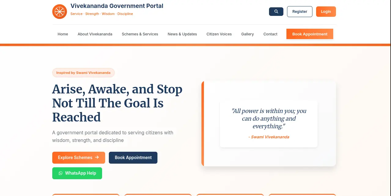
Task: Select Schemes & Services from navigation
Action: [140, 34]
